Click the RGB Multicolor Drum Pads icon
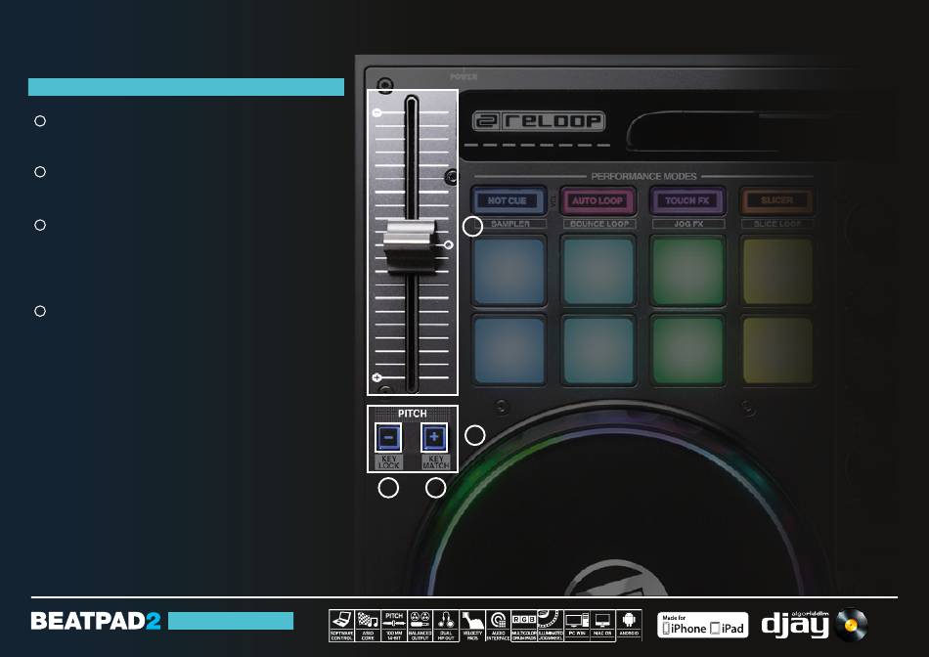 524,626
